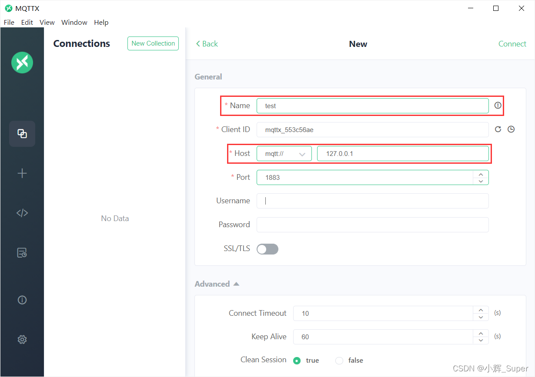Click the info icon next to Name
535x377 pixels.
pos(498,105)
